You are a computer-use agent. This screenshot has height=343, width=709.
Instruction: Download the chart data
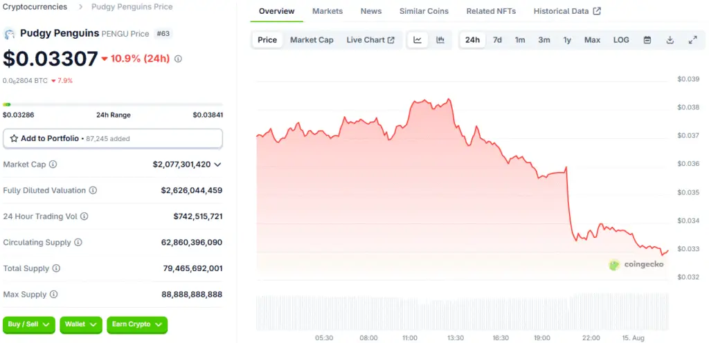pyautogui.click(x=670, y=40)
